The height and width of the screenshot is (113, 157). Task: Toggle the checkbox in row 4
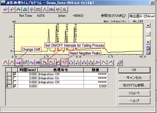(14, 86)
